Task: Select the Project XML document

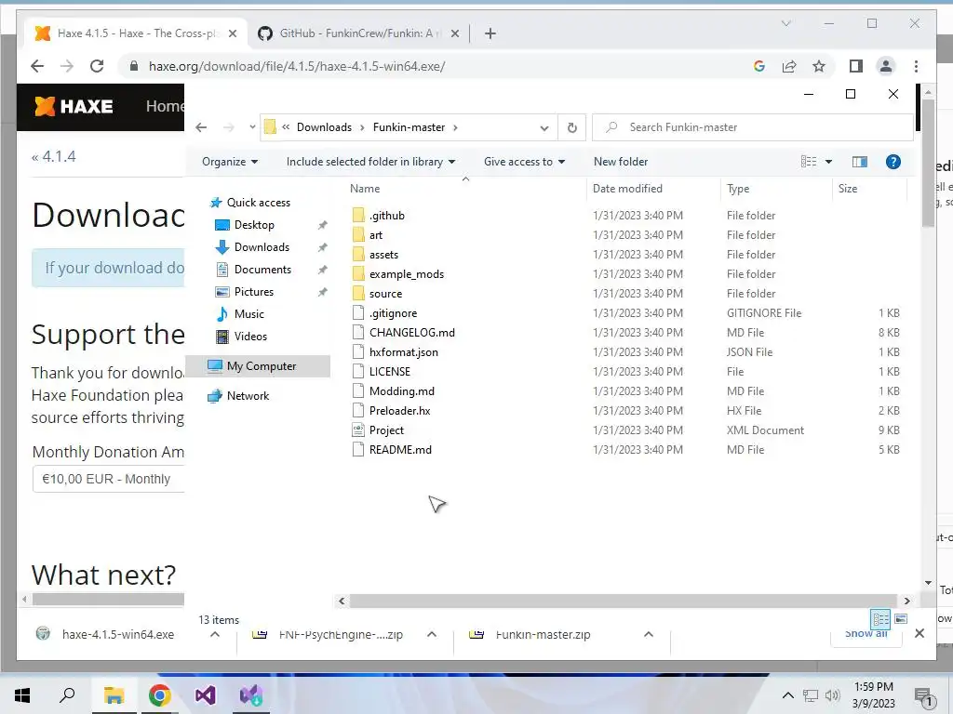Action: click(386, 430)
